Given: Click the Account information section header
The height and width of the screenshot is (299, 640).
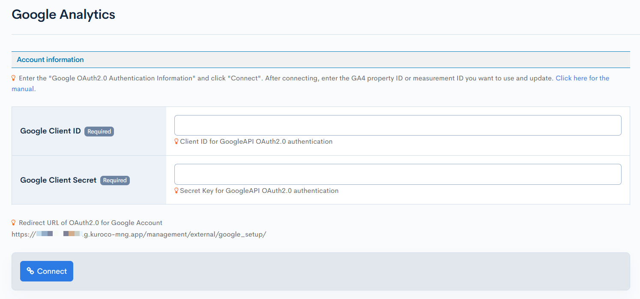Looking at the screenshot, I should [320, 59].
